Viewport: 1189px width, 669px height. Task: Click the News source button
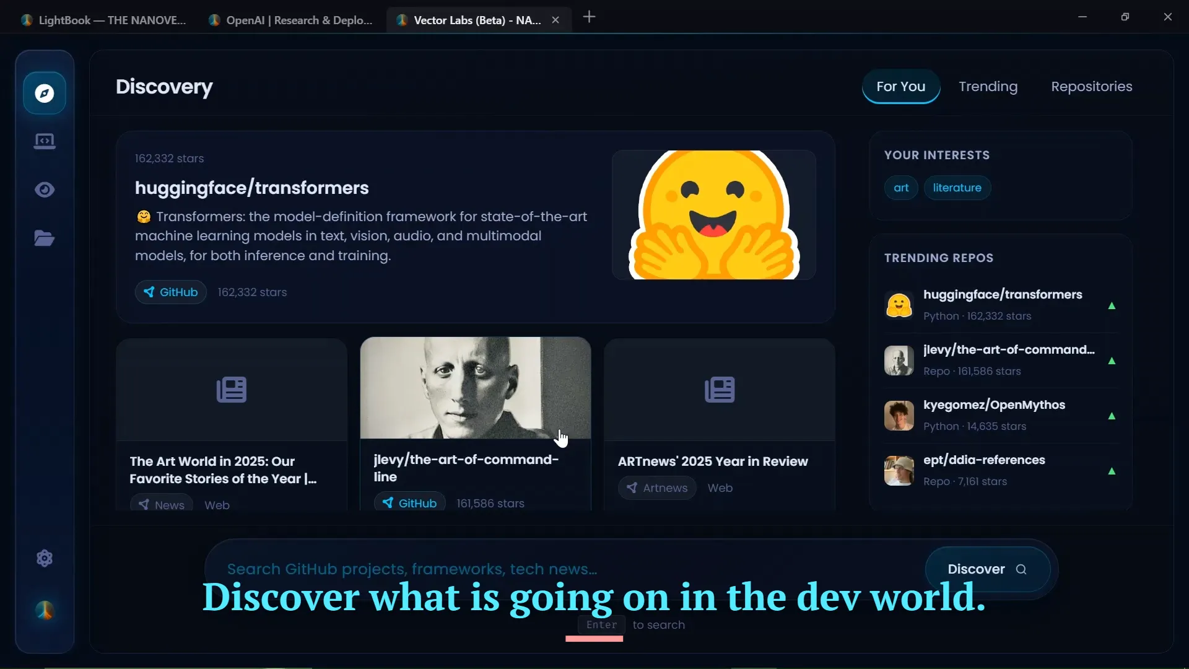[x=161, y=504]
